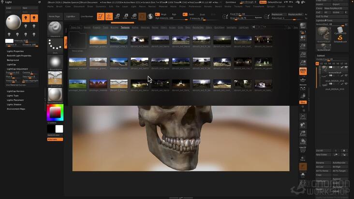Viewport: 354px width, 199px height.
Task: Click the Zoom view button
Action: (x=303, y=46)
